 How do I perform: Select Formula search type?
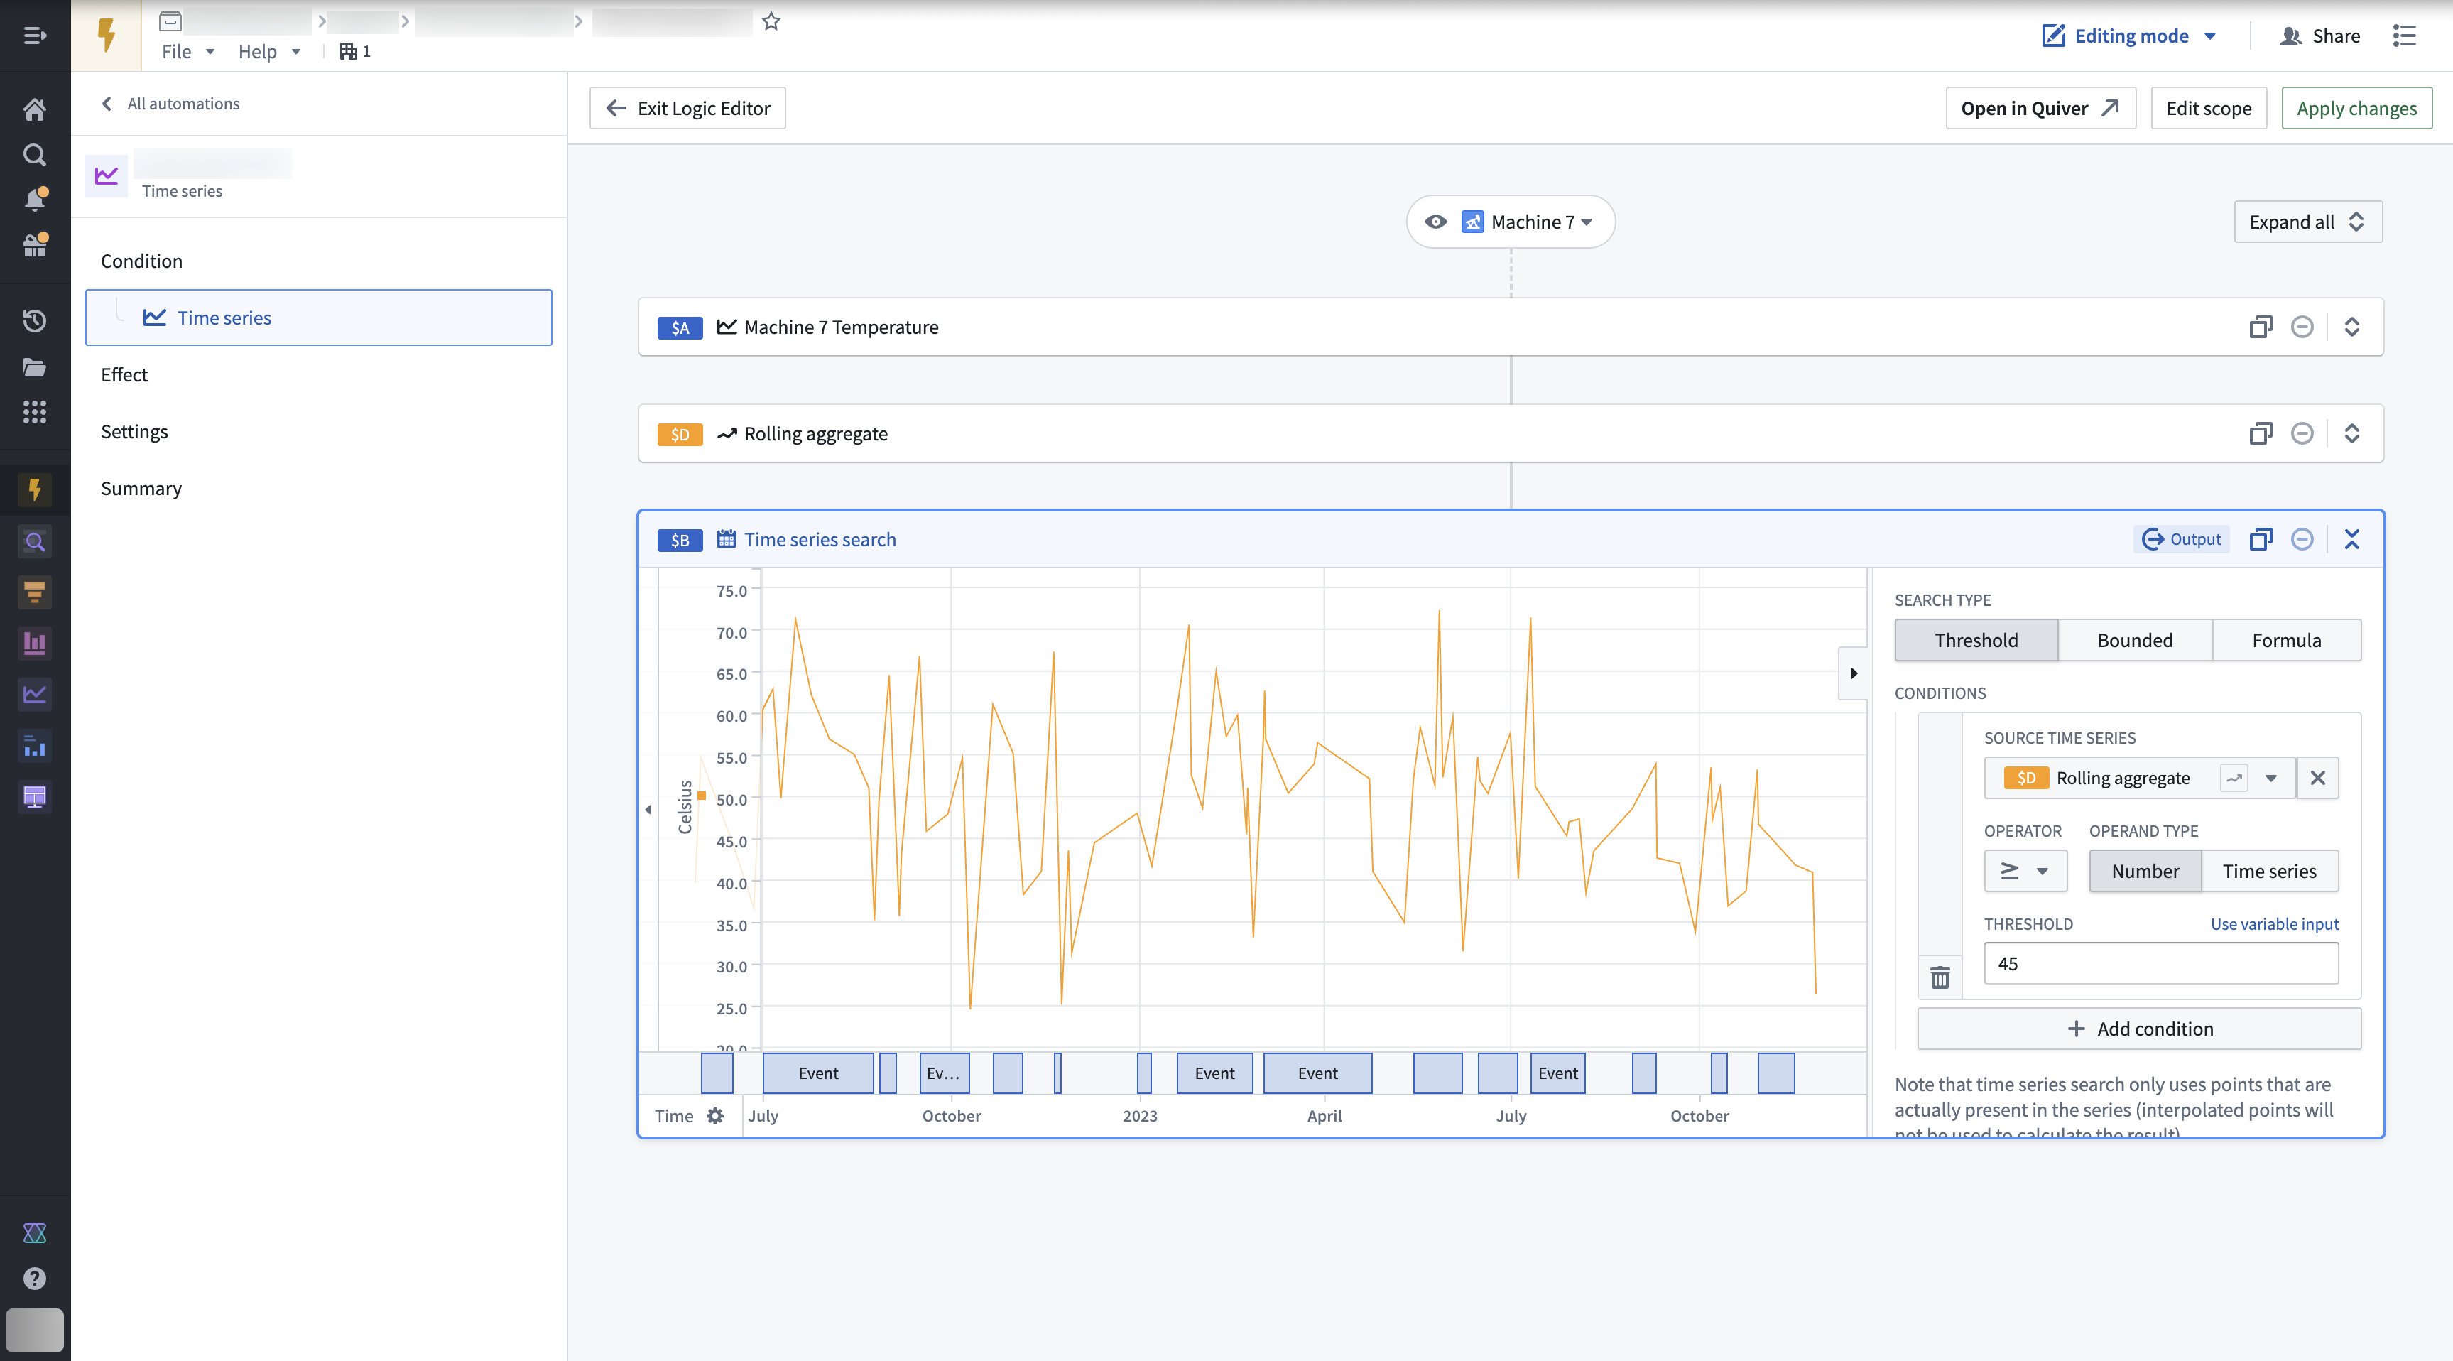[2286, 640]
